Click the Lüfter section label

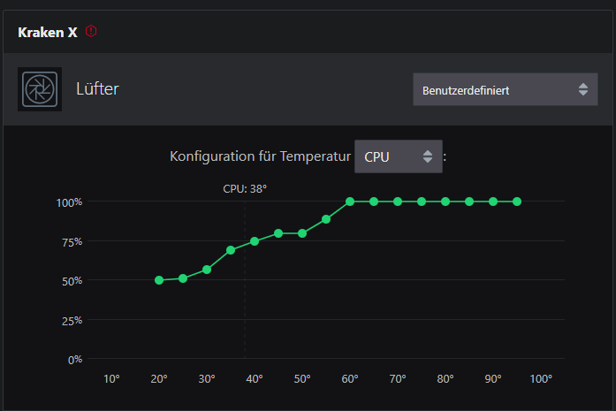97,88
